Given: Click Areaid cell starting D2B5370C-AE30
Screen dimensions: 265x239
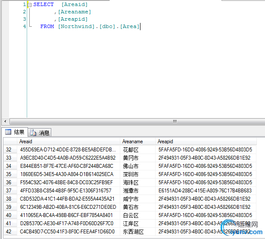Looking at the screenshot, I should tap(69, 223).
